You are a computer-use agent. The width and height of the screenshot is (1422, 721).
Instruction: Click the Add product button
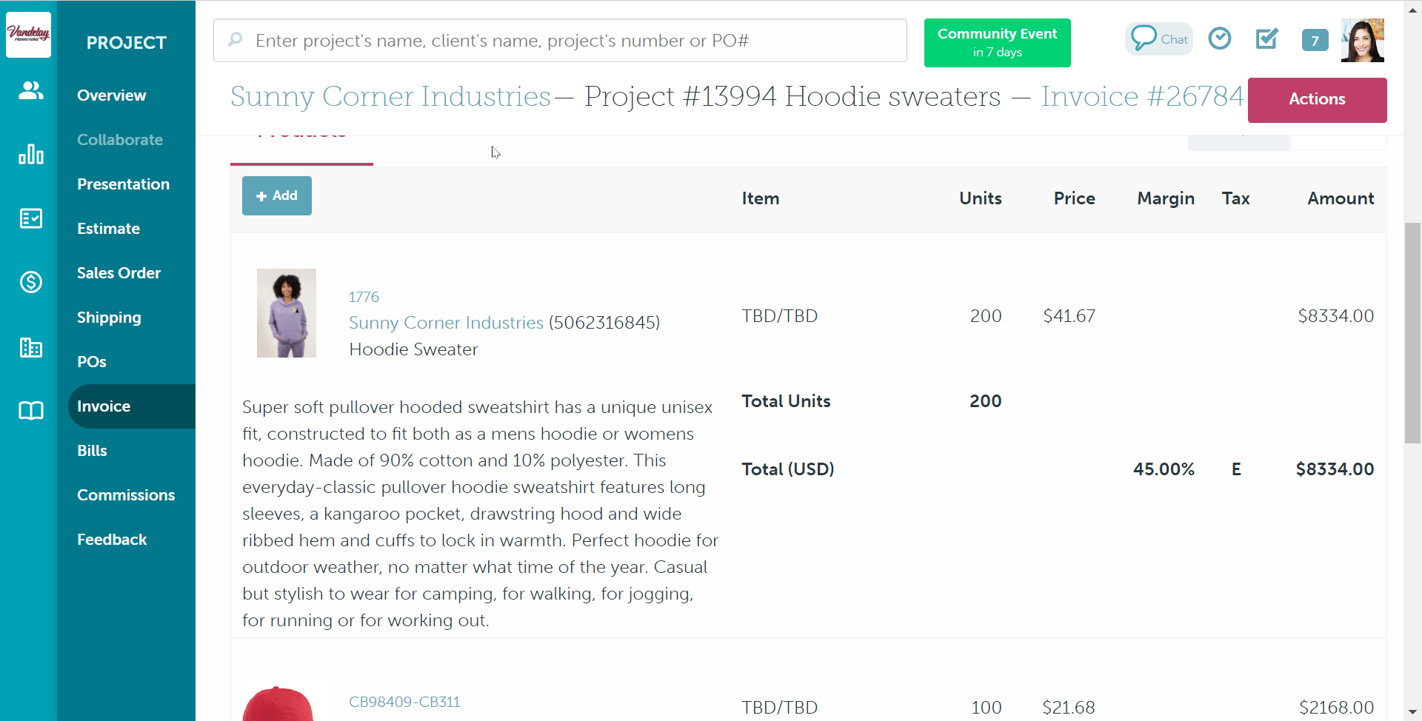coord(276,195)
